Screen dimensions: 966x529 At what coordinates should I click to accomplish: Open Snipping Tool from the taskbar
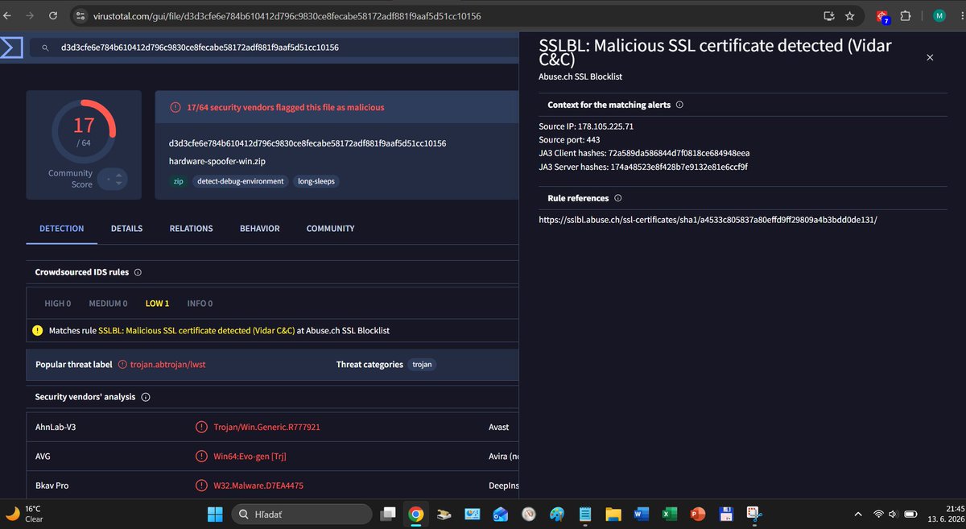coord(754,513)
